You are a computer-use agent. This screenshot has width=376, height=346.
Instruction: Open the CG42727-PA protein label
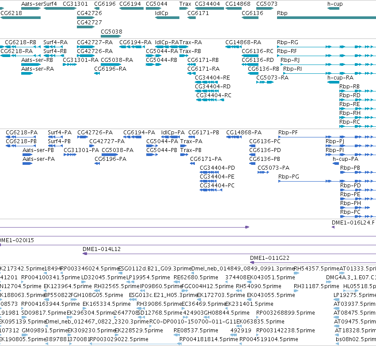pos(107,141)
